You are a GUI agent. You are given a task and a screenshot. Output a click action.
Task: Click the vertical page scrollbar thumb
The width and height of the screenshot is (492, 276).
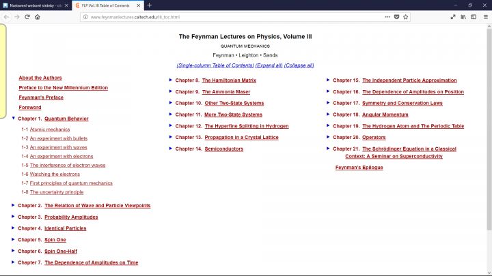489,130
